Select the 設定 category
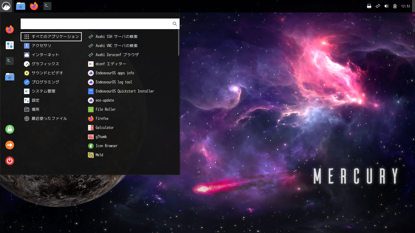 [x=51, y=100]
